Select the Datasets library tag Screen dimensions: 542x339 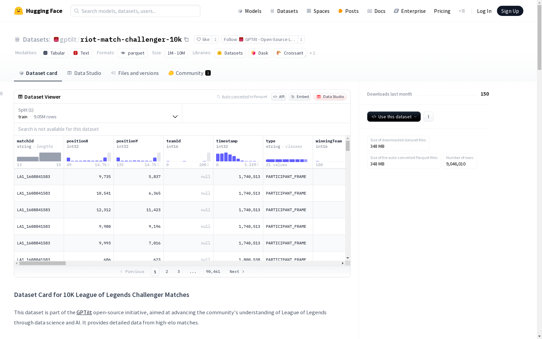pyautogui.click(x=230, y=53)
